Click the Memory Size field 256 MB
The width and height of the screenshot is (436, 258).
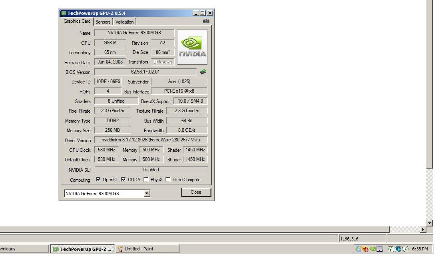[113, 130]
